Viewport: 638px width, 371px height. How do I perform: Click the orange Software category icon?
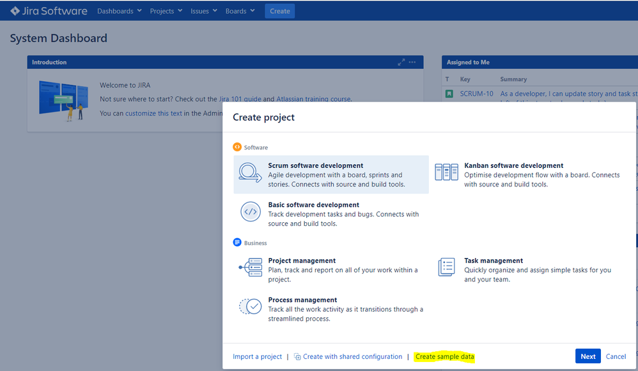coord(237,147)
